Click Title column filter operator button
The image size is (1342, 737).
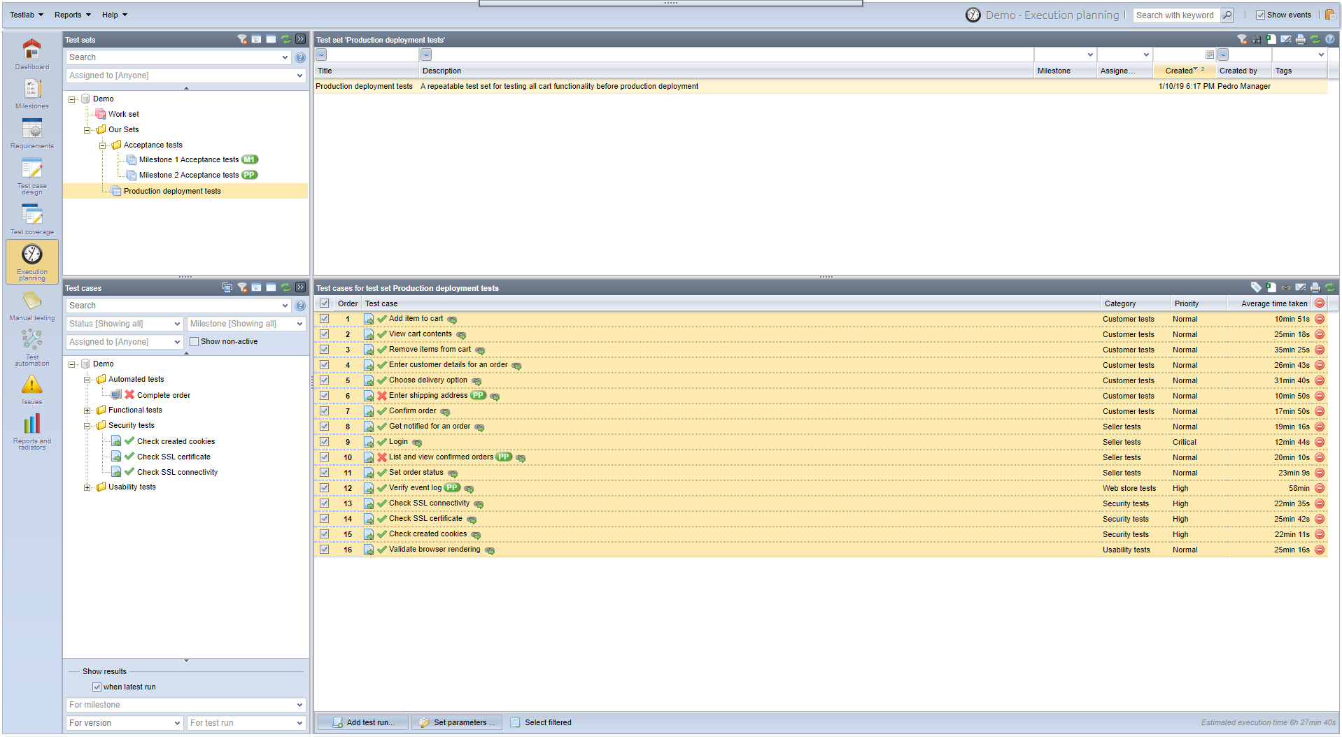321,55
